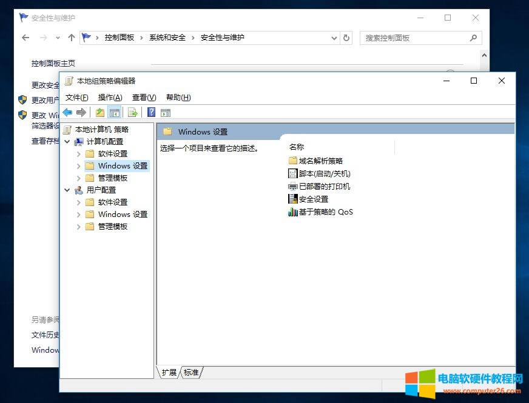Image resolution: width=529 pixels, height=403 pixels.
Task: Toggle the console tree pane icon
Action: tap(115, 112)
